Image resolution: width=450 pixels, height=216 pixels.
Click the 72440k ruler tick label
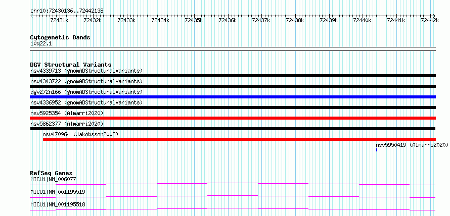point(363,20)
